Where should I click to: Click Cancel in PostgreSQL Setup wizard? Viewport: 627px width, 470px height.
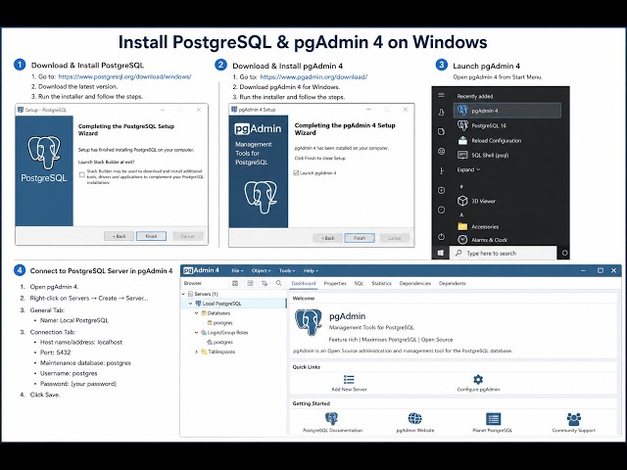[188, 236]
